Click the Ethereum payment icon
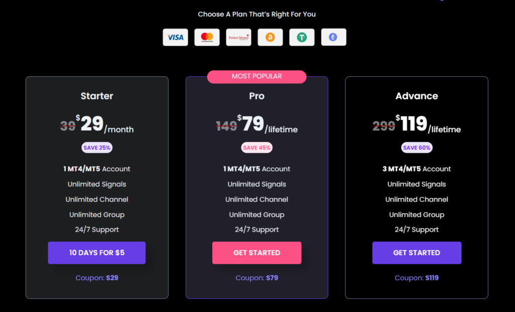Screen dimensions: 515x312 333,37
